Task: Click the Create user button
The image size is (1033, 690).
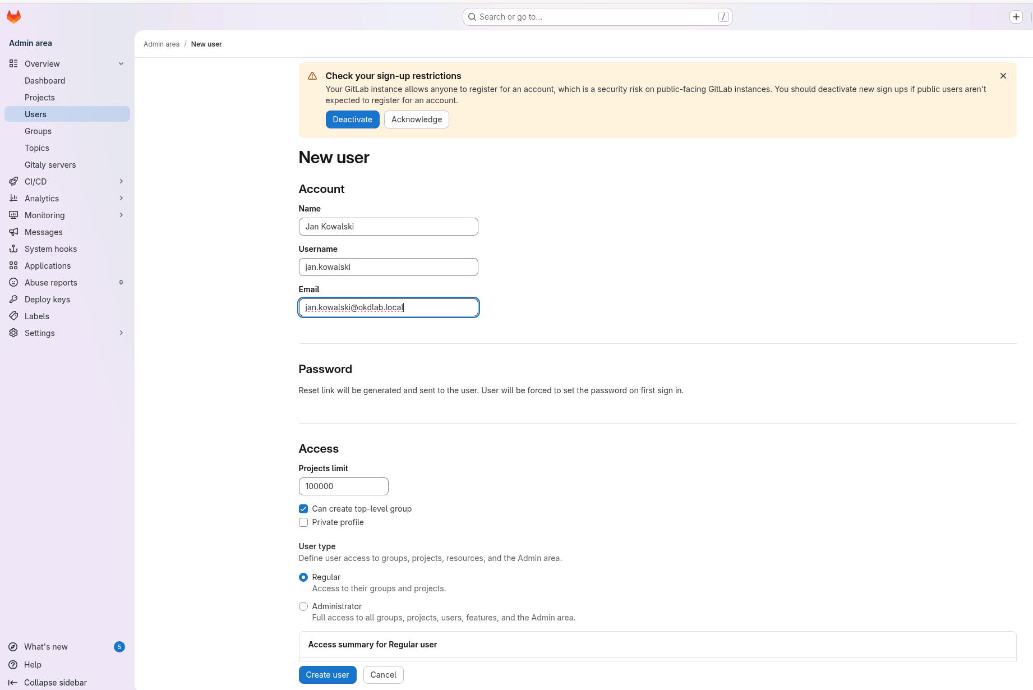Action: [x=327, y=675]
